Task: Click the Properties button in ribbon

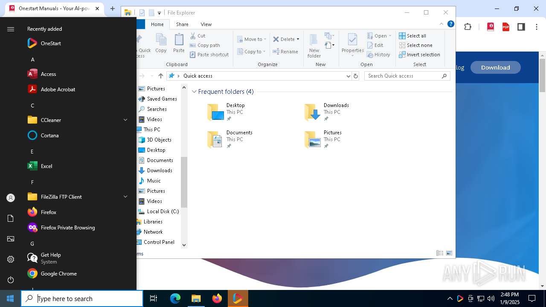Action: coord(352,45)
